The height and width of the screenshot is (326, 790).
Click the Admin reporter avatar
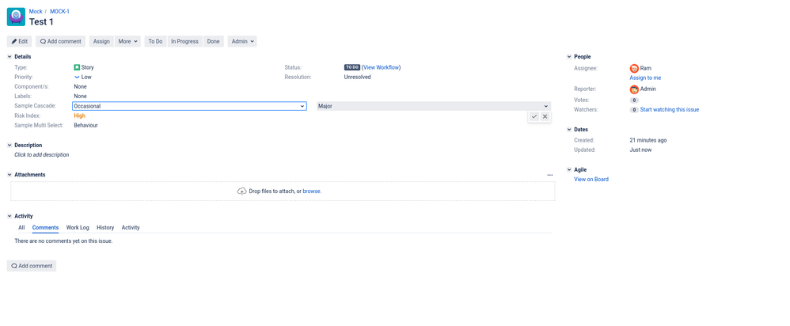(634, 89)
